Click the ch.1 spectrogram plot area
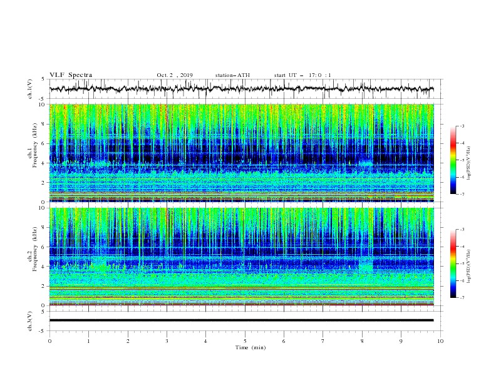496x383 pixels. click(x=242, y=153)
